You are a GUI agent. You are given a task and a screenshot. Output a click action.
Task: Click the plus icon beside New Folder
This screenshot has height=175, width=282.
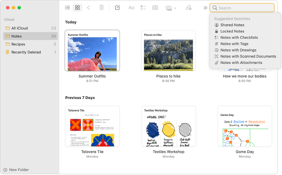coord(5,170)
